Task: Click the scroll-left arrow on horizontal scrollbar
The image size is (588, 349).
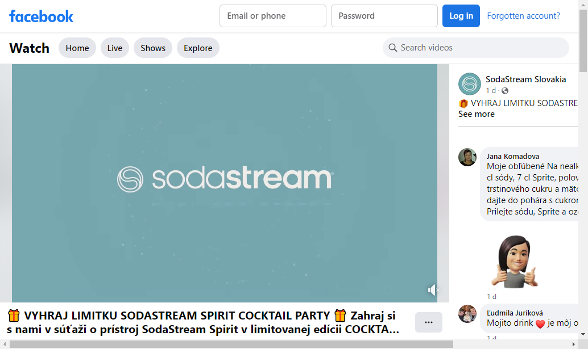Action: (x=5, y=344)
